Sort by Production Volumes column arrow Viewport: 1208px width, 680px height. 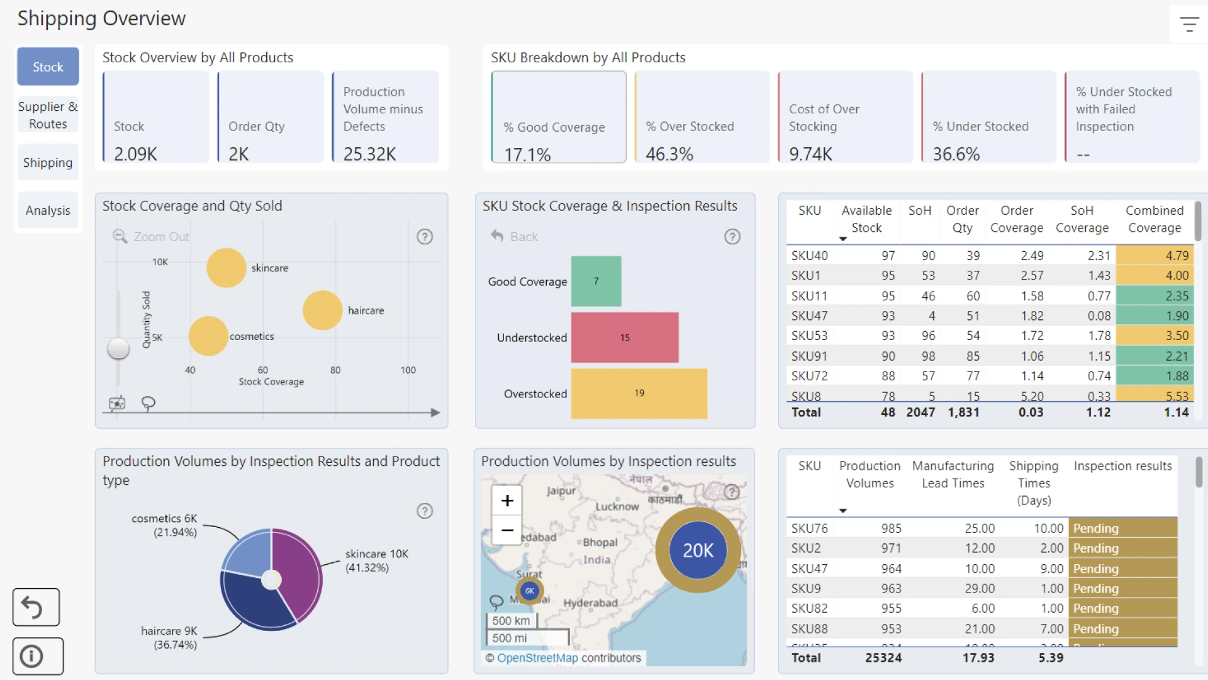tap(842, 511)
